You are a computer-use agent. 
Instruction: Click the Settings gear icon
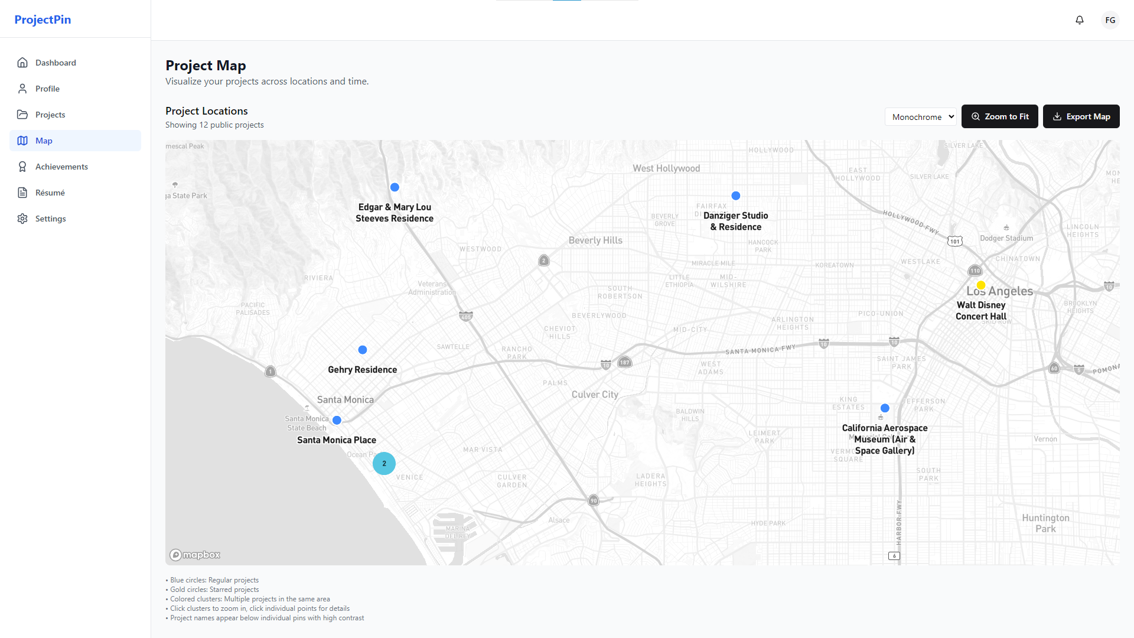click(x=22, y=219)
